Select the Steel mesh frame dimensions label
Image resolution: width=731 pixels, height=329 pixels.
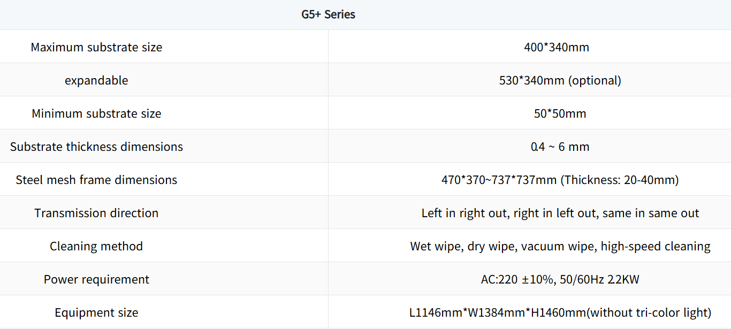click(96, 180)
